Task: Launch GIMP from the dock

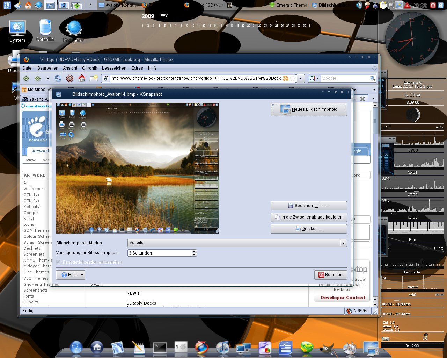Action: [x=327, y=348]
